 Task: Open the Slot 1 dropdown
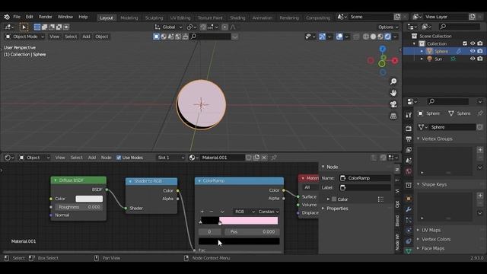point(170,158)
